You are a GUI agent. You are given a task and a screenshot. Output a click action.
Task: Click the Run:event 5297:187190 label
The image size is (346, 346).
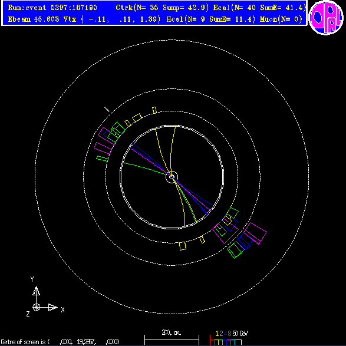point(52,8)
